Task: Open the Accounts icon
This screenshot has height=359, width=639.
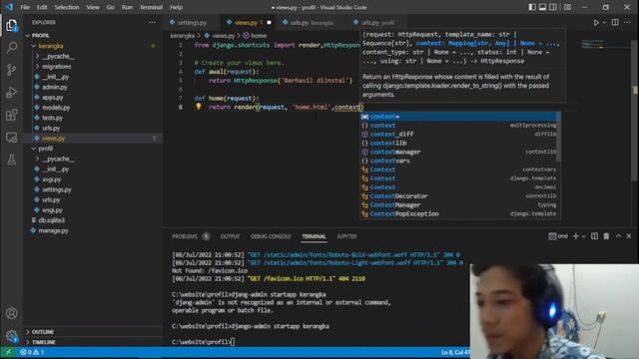Action: click(11, 313)
